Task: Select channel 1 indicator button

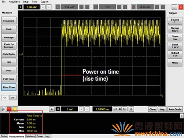Action: tap(20, 7)
